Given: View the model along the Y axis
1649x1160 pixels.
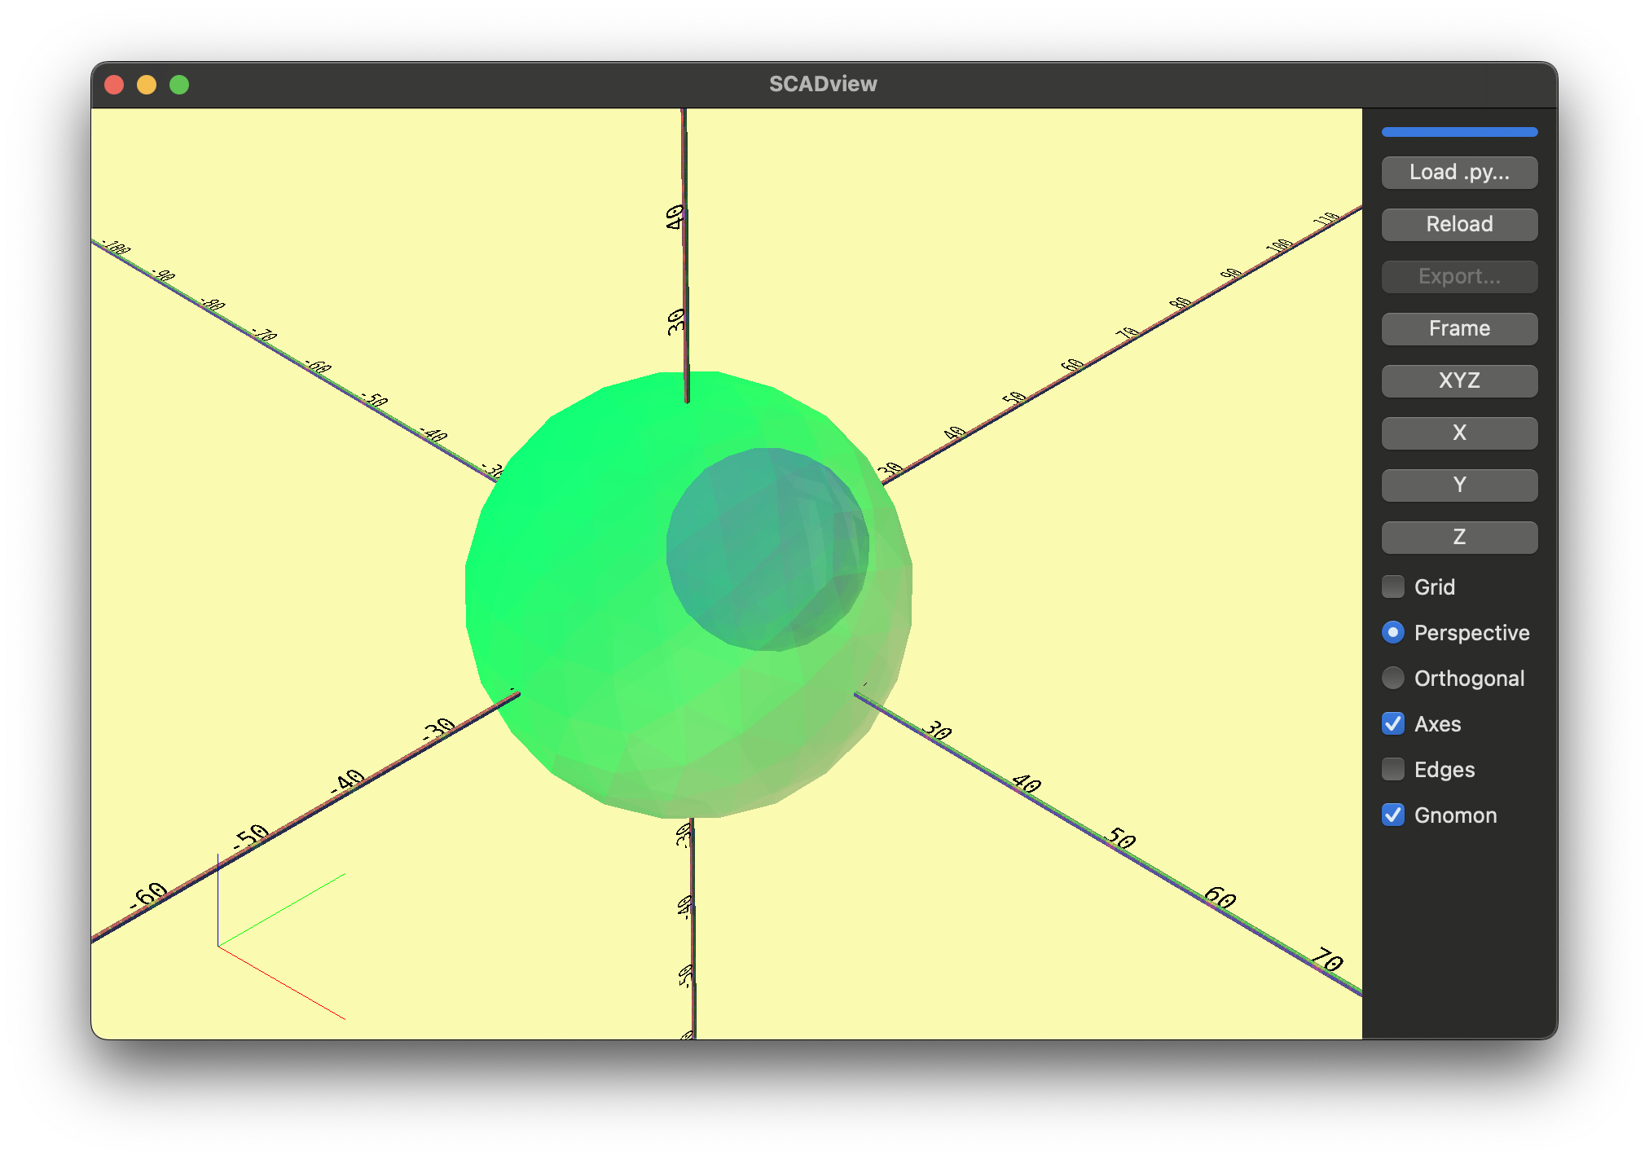Looking at the screenshot, I should point(1458,485).
